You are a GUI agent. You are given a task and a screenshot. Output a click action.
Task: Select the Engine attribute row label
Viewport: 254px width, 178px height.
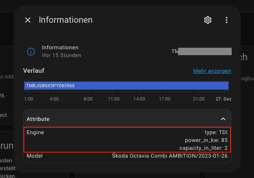35,132
